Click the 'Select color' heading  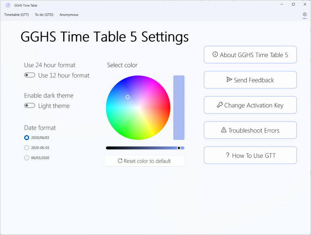(x=122, y=65)
